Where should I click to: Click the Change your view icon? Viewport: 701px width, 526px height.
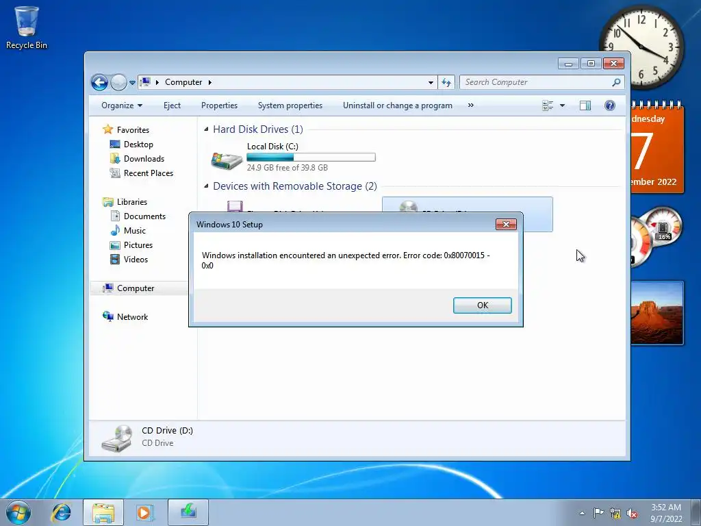548,105
